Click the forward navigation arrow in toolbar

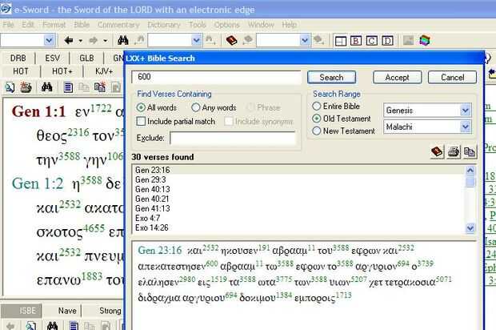click(x=93, y=41)
